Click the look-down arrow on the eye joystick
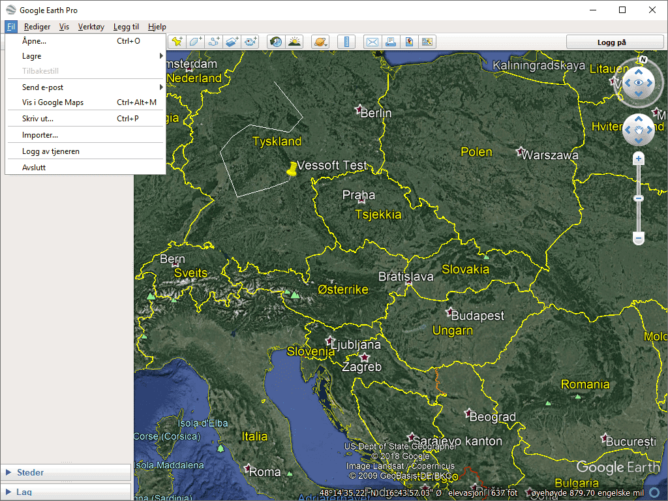Viewport: 668px width, 501px height. pyautogui.click(x=638, y=94)
